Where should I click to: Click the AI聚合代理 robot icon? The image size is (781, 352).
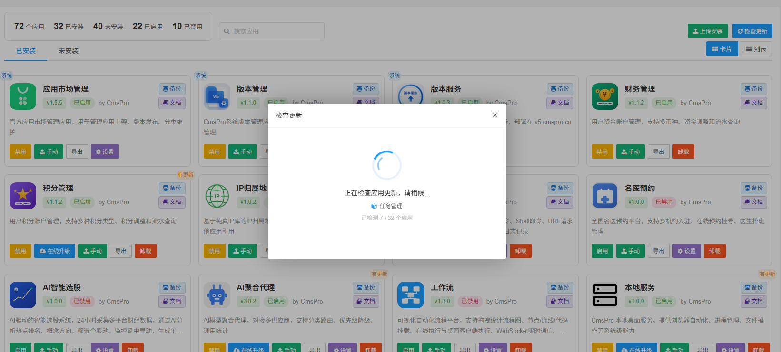[217, 295]
